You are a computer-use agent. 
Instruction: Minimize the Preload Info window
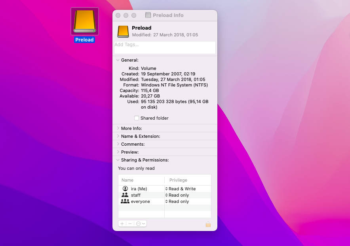tap(126, 15)
